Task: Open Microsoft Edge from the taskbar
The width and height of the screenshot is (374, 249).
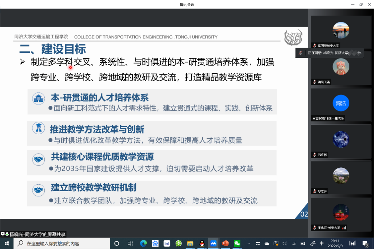Action: click(x=143, y=243)
